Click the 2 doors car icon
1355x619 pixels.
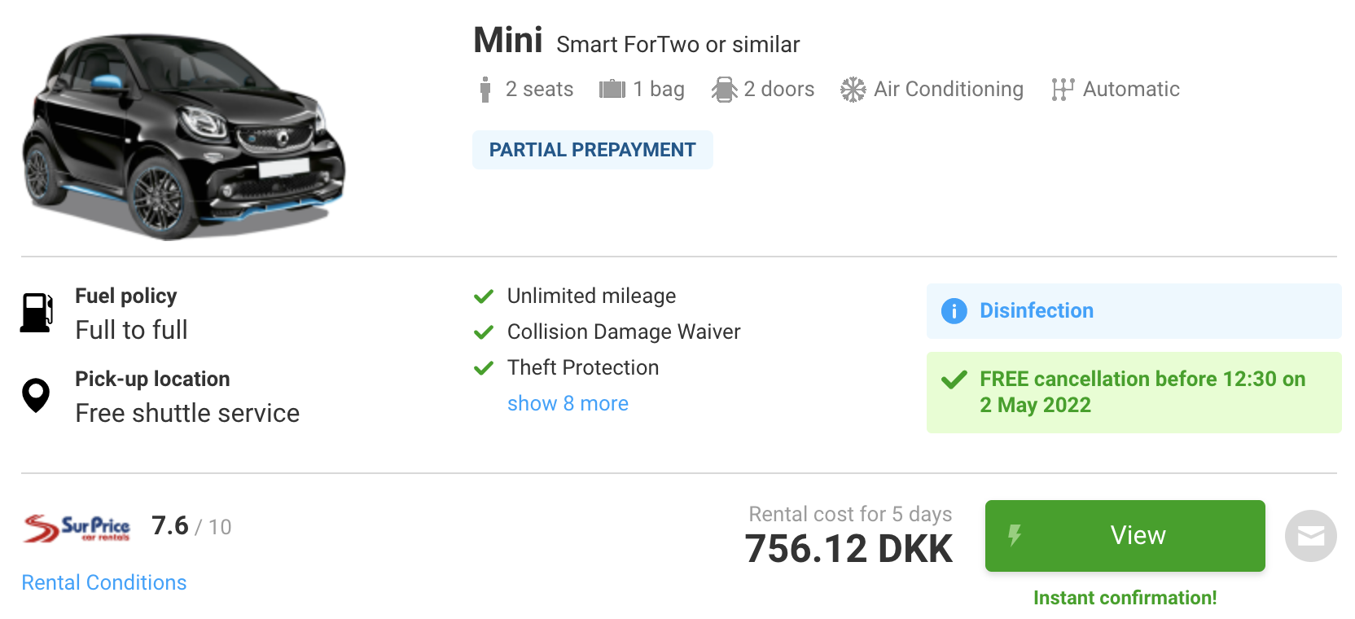click(x=724, y=90)
